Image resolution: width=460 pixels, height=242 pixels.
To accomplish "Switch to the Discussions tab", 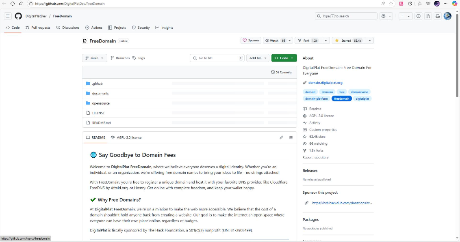I will 68,28.
